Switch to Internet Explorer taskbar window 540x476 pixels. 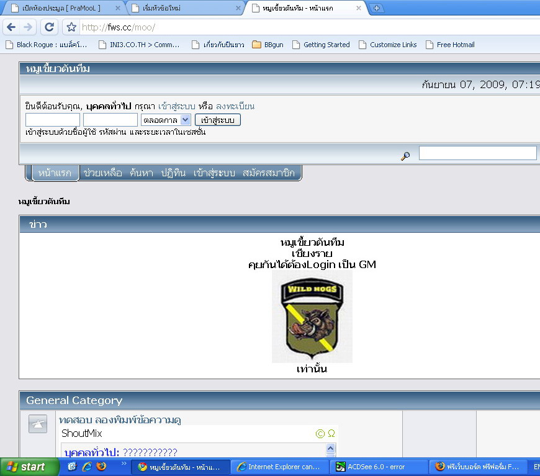[x=279, y=467]
